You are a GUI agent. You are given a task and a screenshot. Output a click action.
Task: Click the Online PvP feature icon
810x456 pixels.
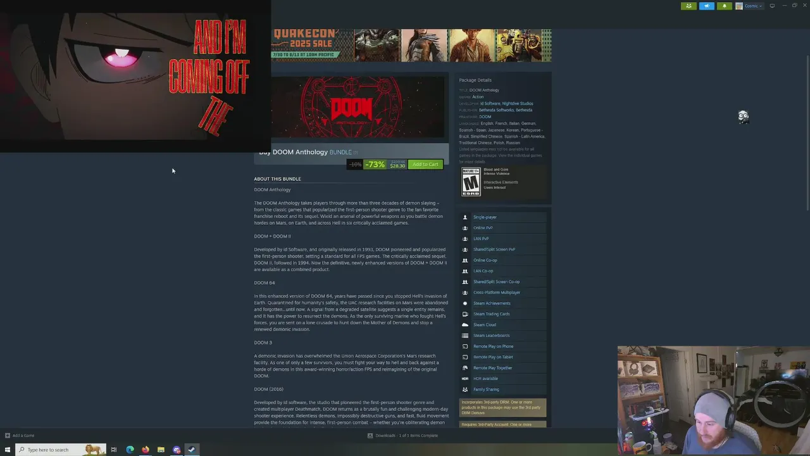pyautogui.click(x=465, y=228)
